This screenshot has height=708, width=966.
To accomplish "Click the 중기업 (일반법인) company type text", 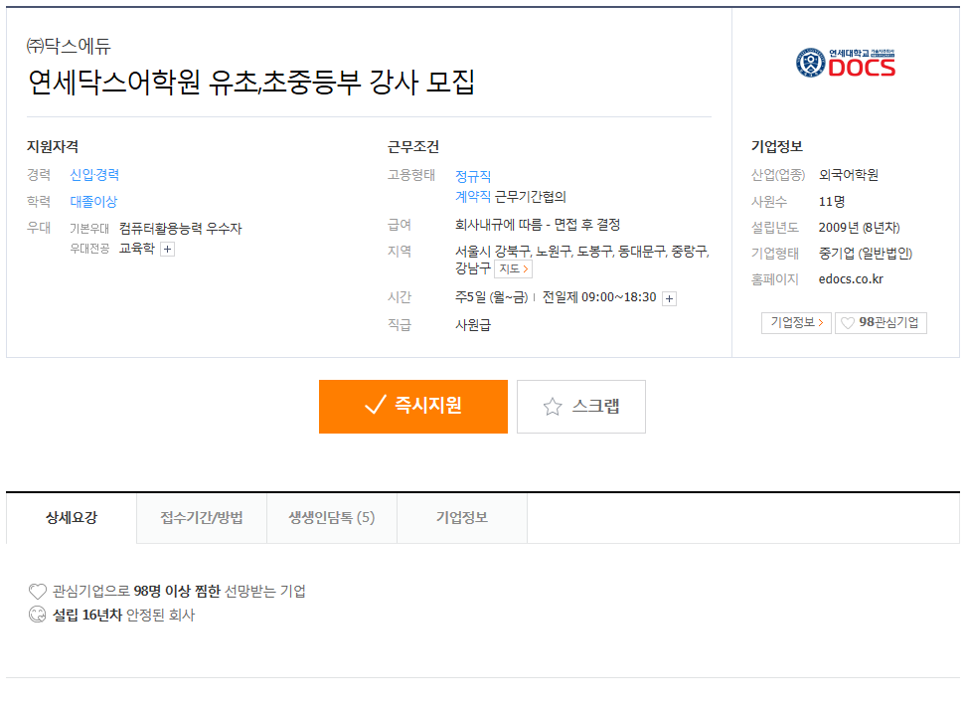I will point(865,254).
